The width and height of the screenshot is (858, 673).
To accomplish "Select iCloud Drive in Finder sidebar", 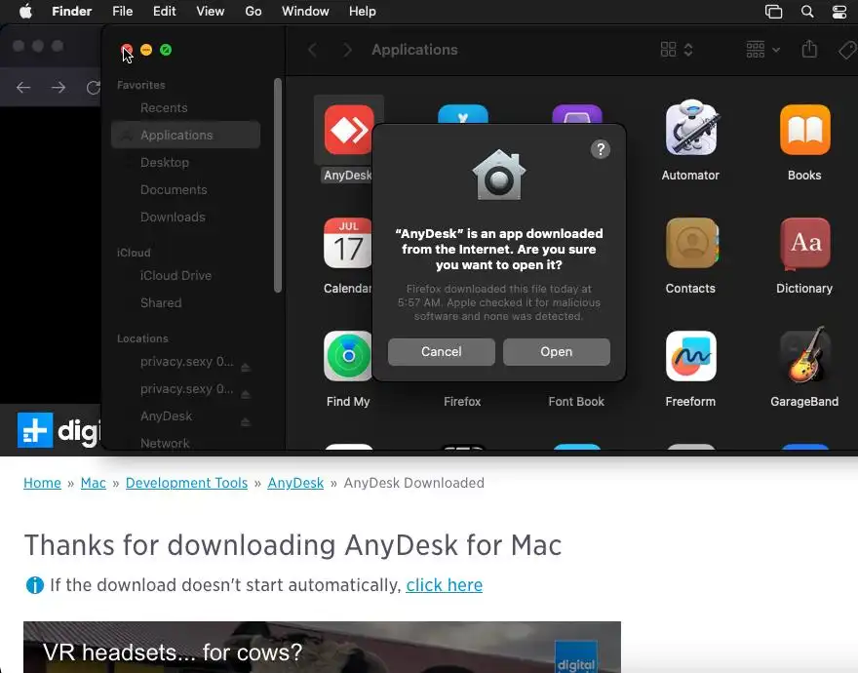I will [x=185, y=275].
